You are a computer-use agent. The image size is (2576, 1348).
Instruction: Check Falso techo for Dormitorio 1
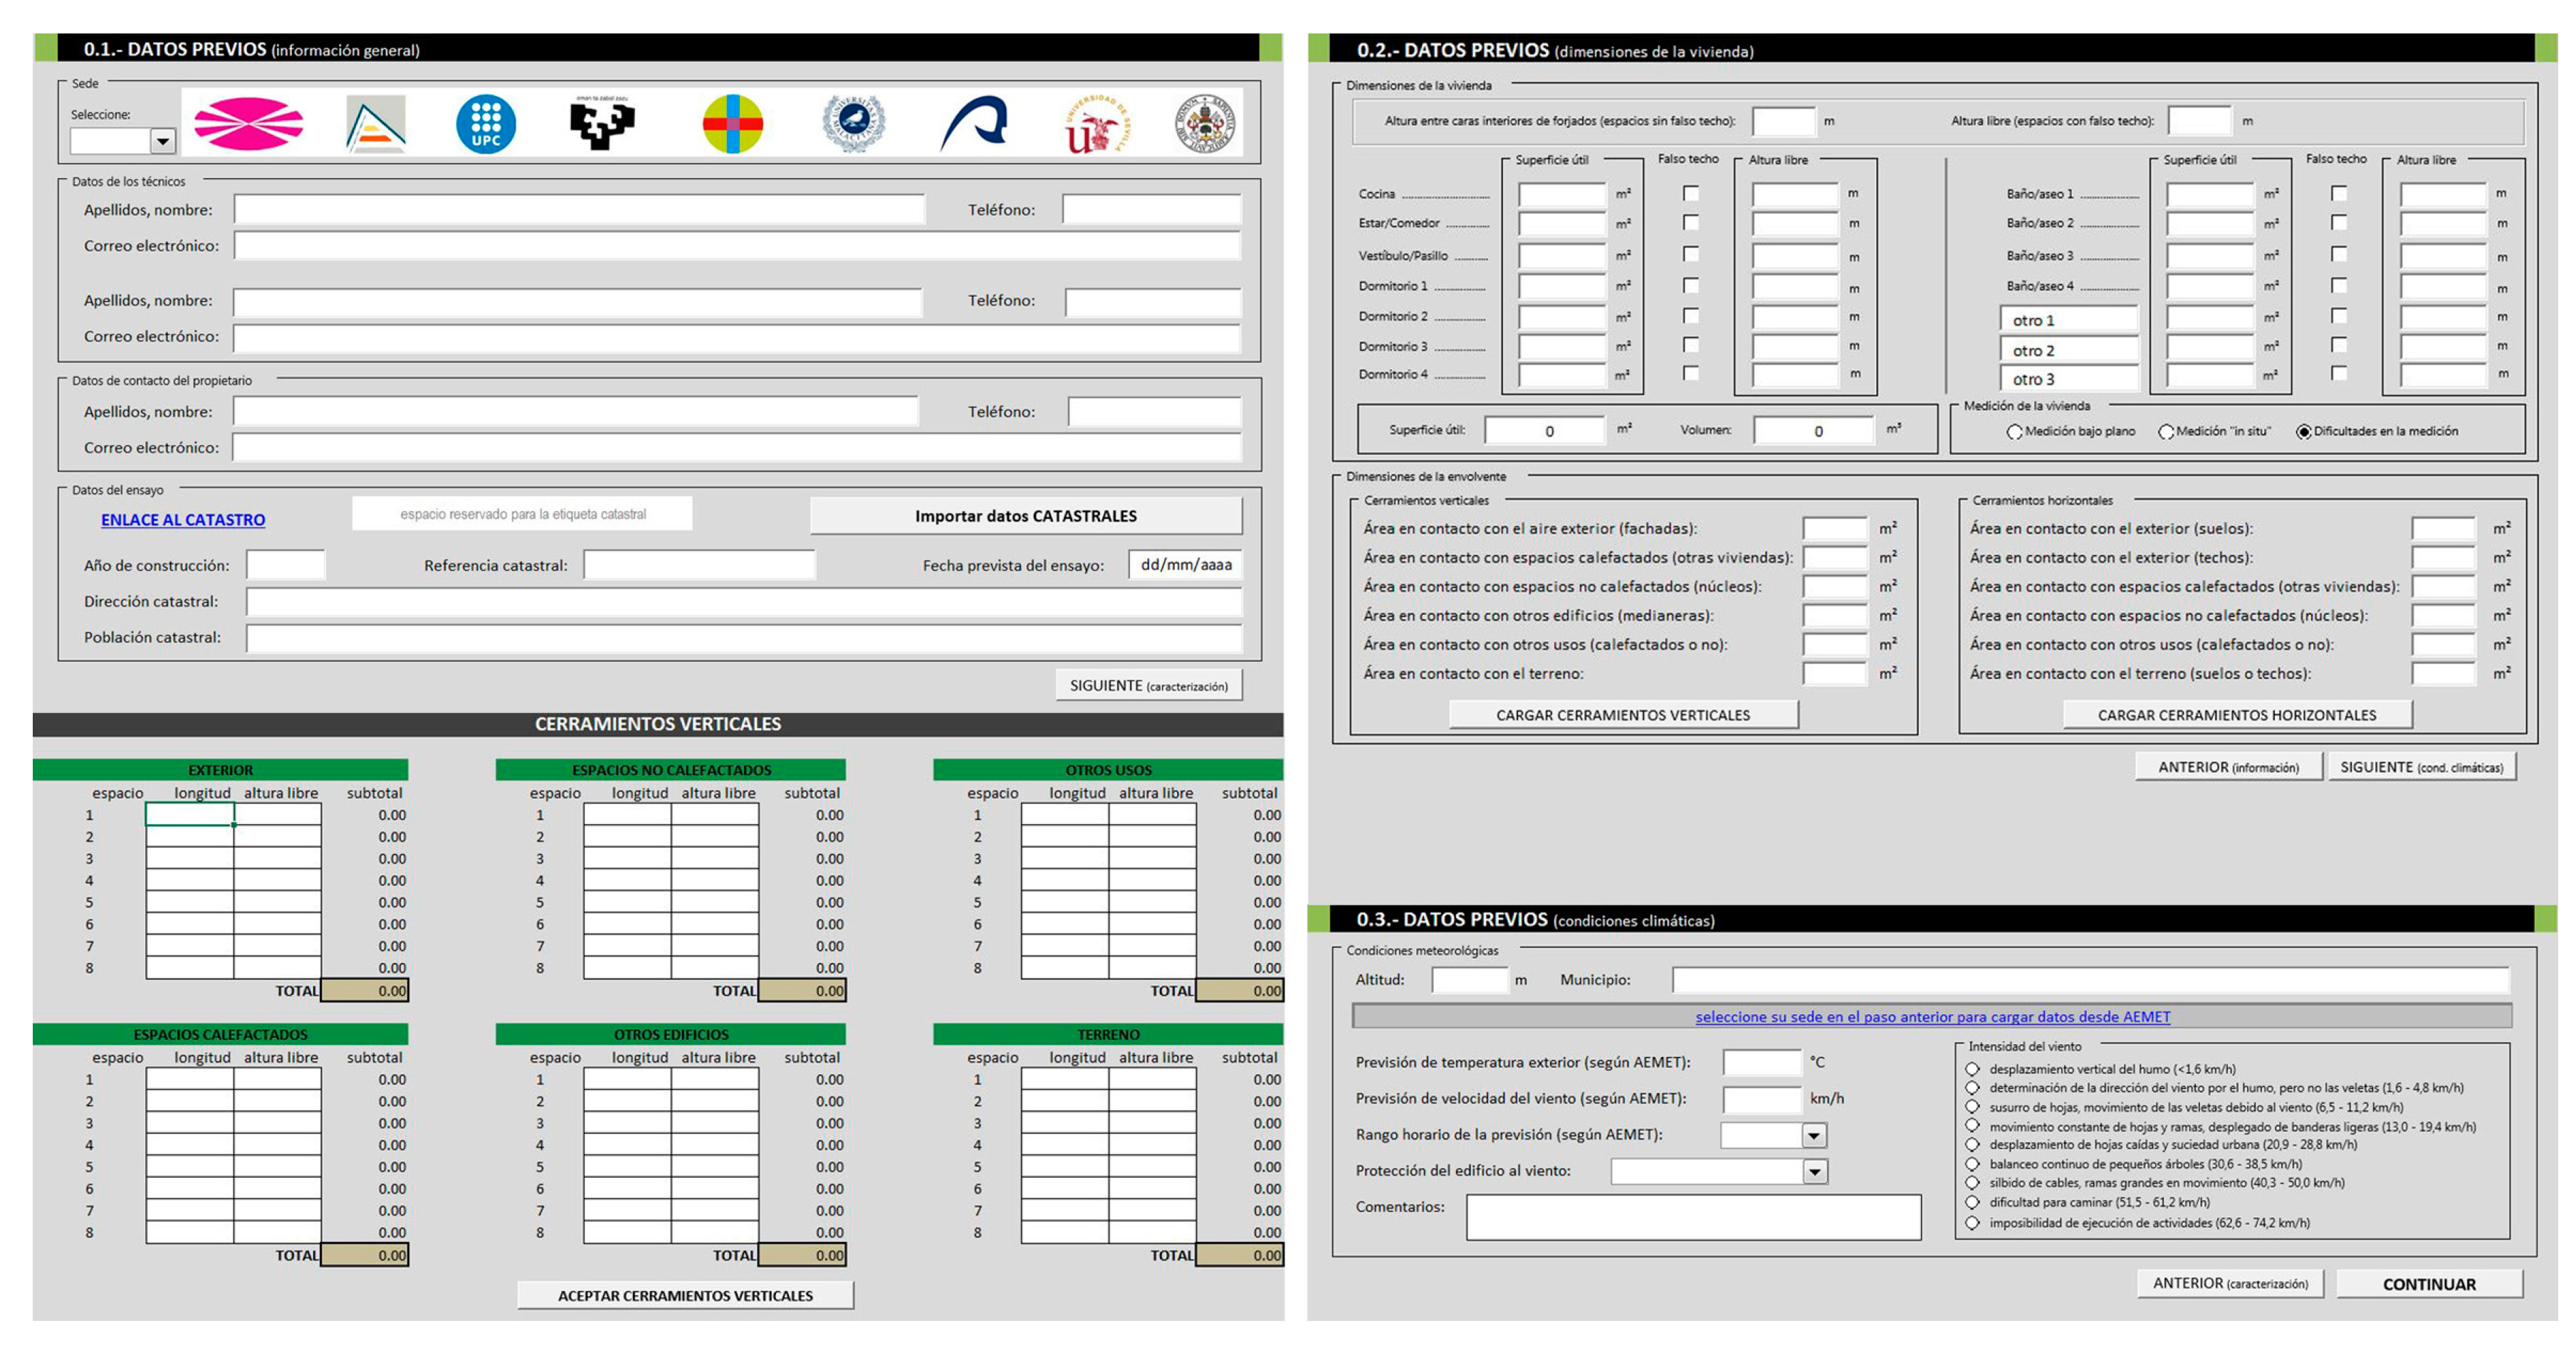point(1690,286)
